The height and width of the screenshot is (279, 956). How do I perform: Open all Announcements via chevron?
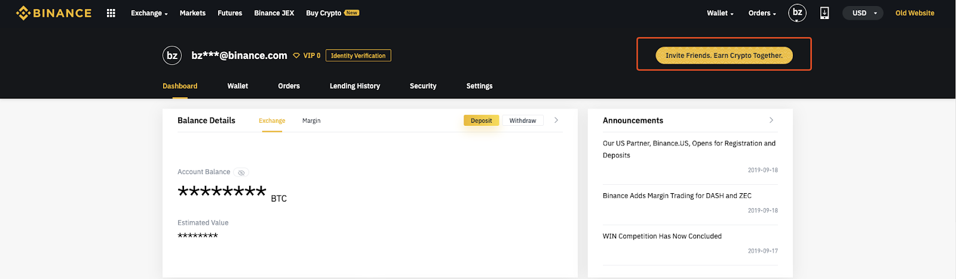(x=771, y=120)
